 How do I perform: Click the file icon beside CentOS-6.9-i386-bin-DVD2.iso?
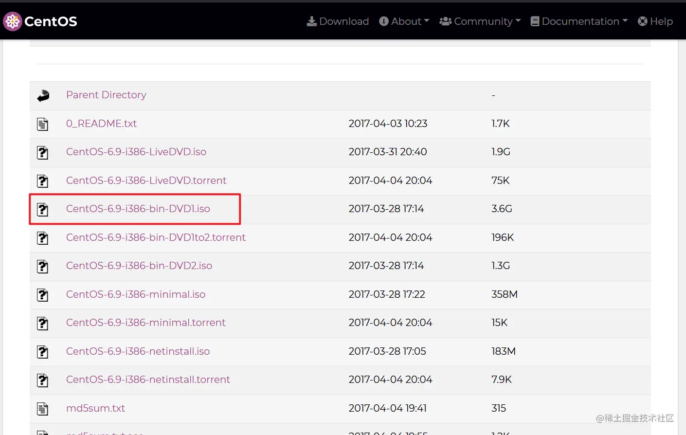(43, 267)
